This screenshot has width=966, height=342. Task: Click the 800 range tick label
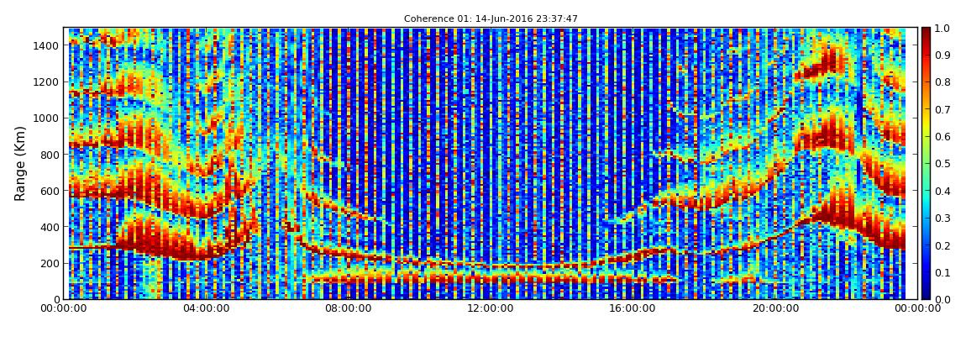(x=50, y=155)
